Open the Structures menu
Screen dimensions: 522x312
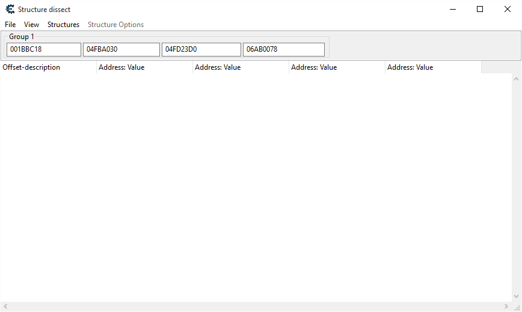(x=63, y=25)
